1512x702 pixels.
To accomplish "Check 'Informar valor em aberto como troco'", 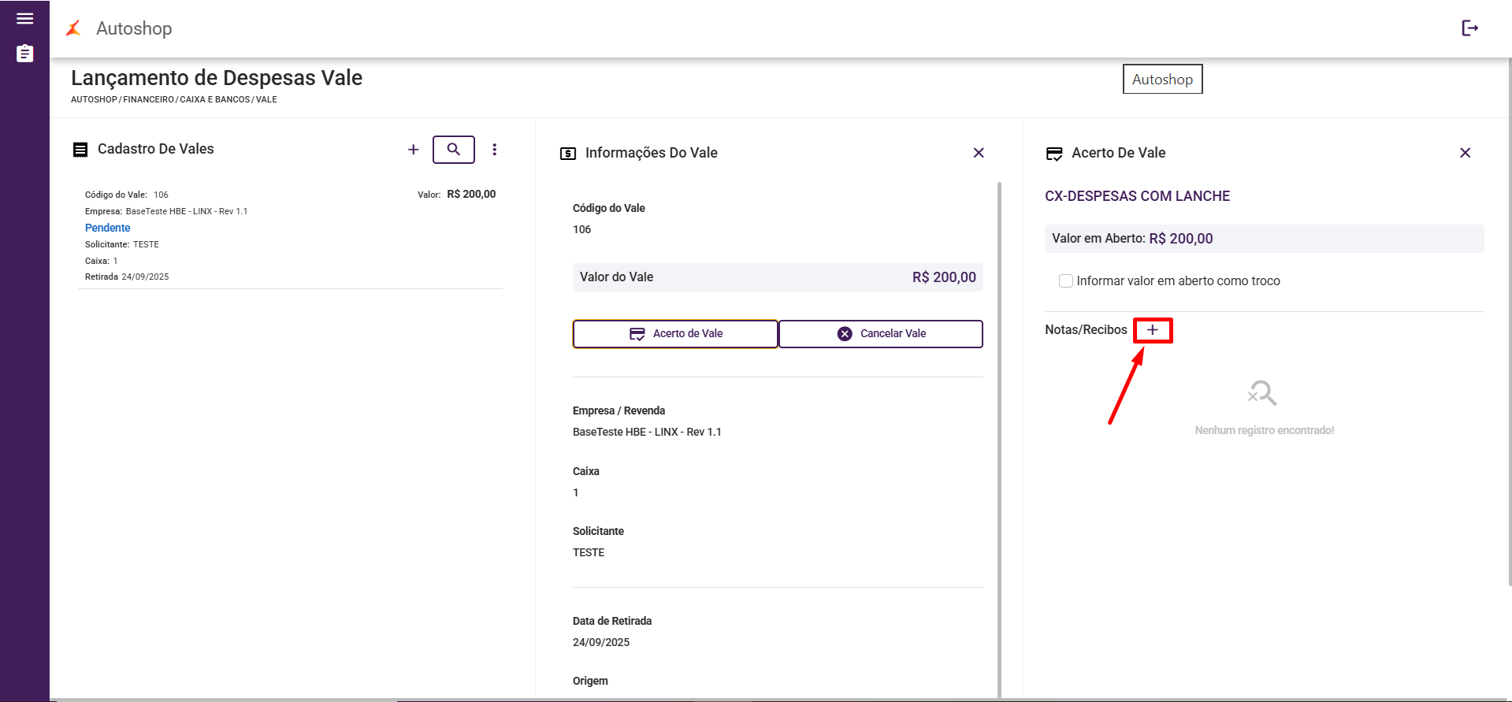I will (1066, 281).
